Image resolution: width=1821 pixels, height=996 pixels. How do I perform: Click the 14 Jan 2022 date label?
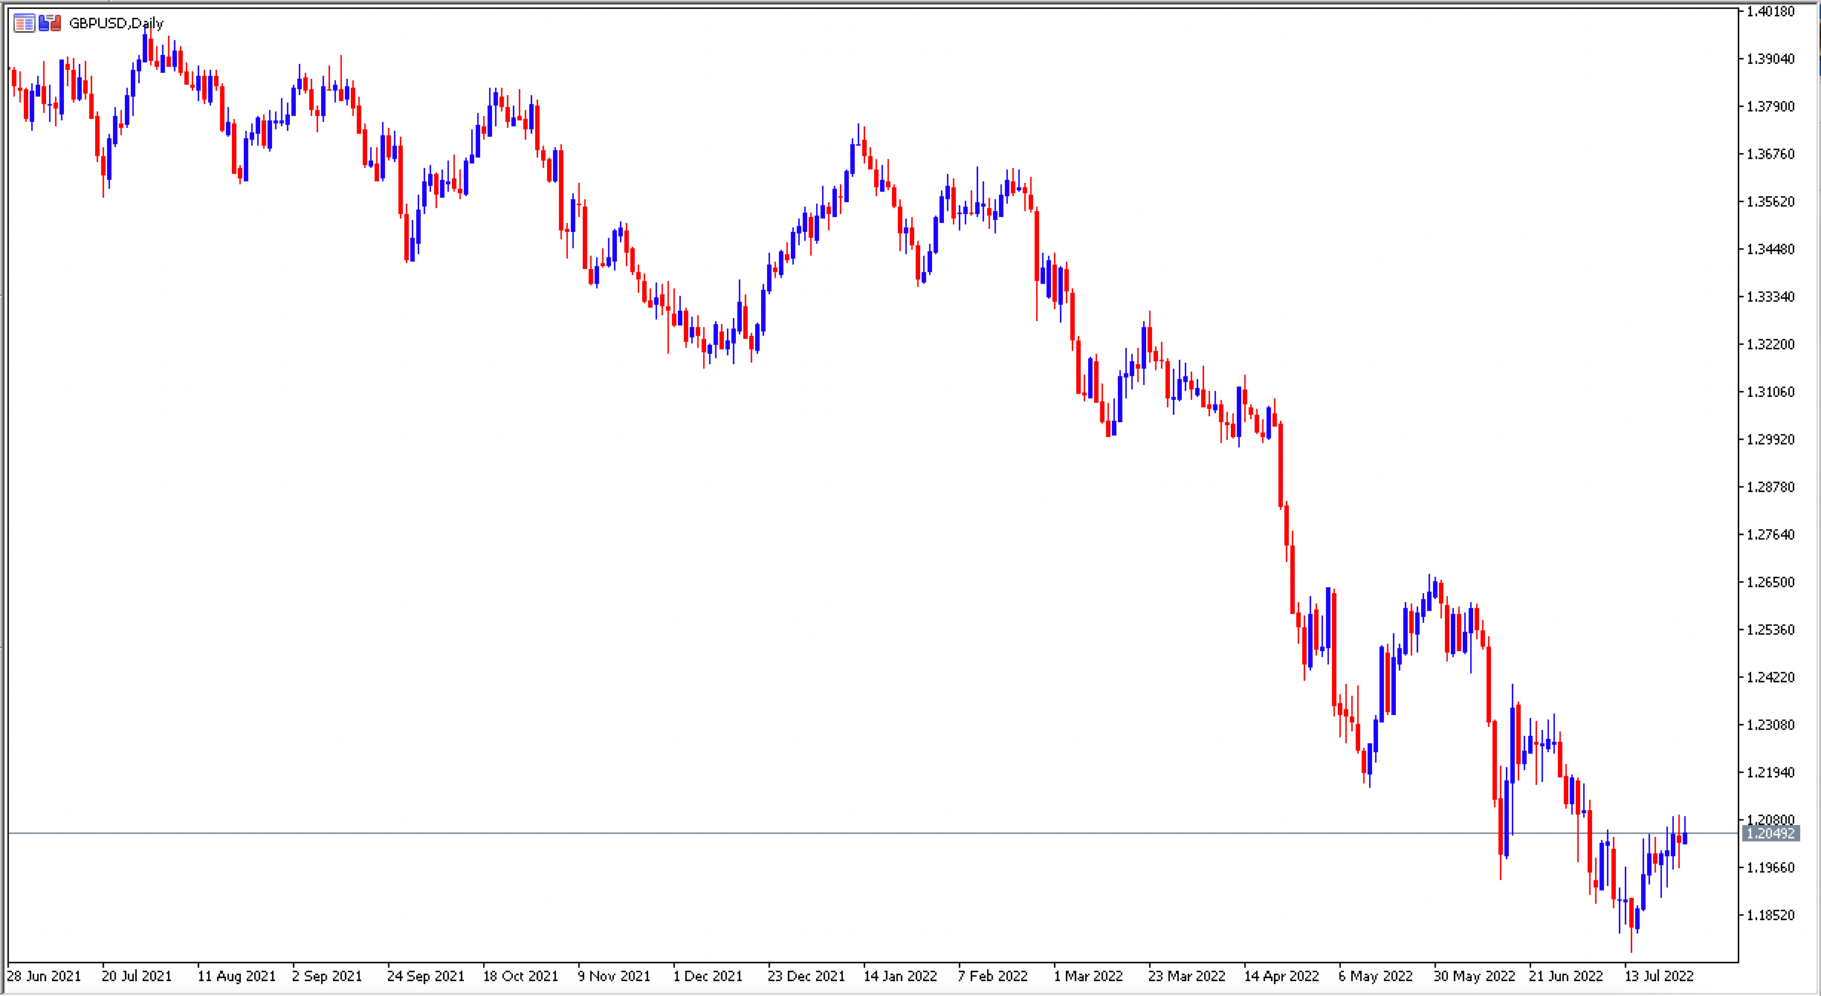[900, 976]
